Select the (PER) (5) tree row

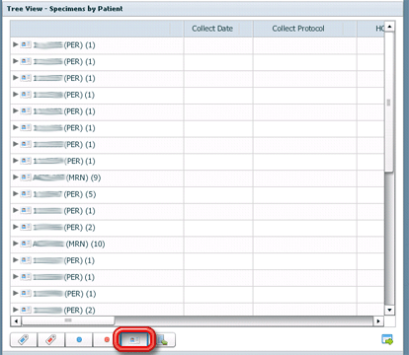click(x=197, y=194)
